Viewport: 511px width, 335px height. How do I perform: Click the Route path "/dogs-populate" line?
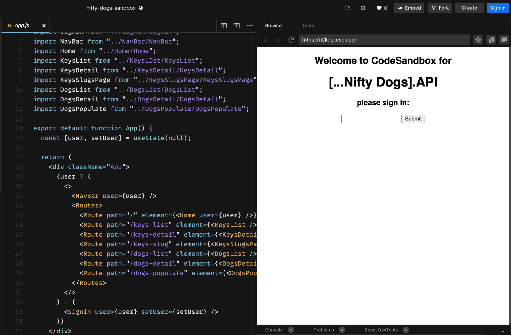[168, 273]
